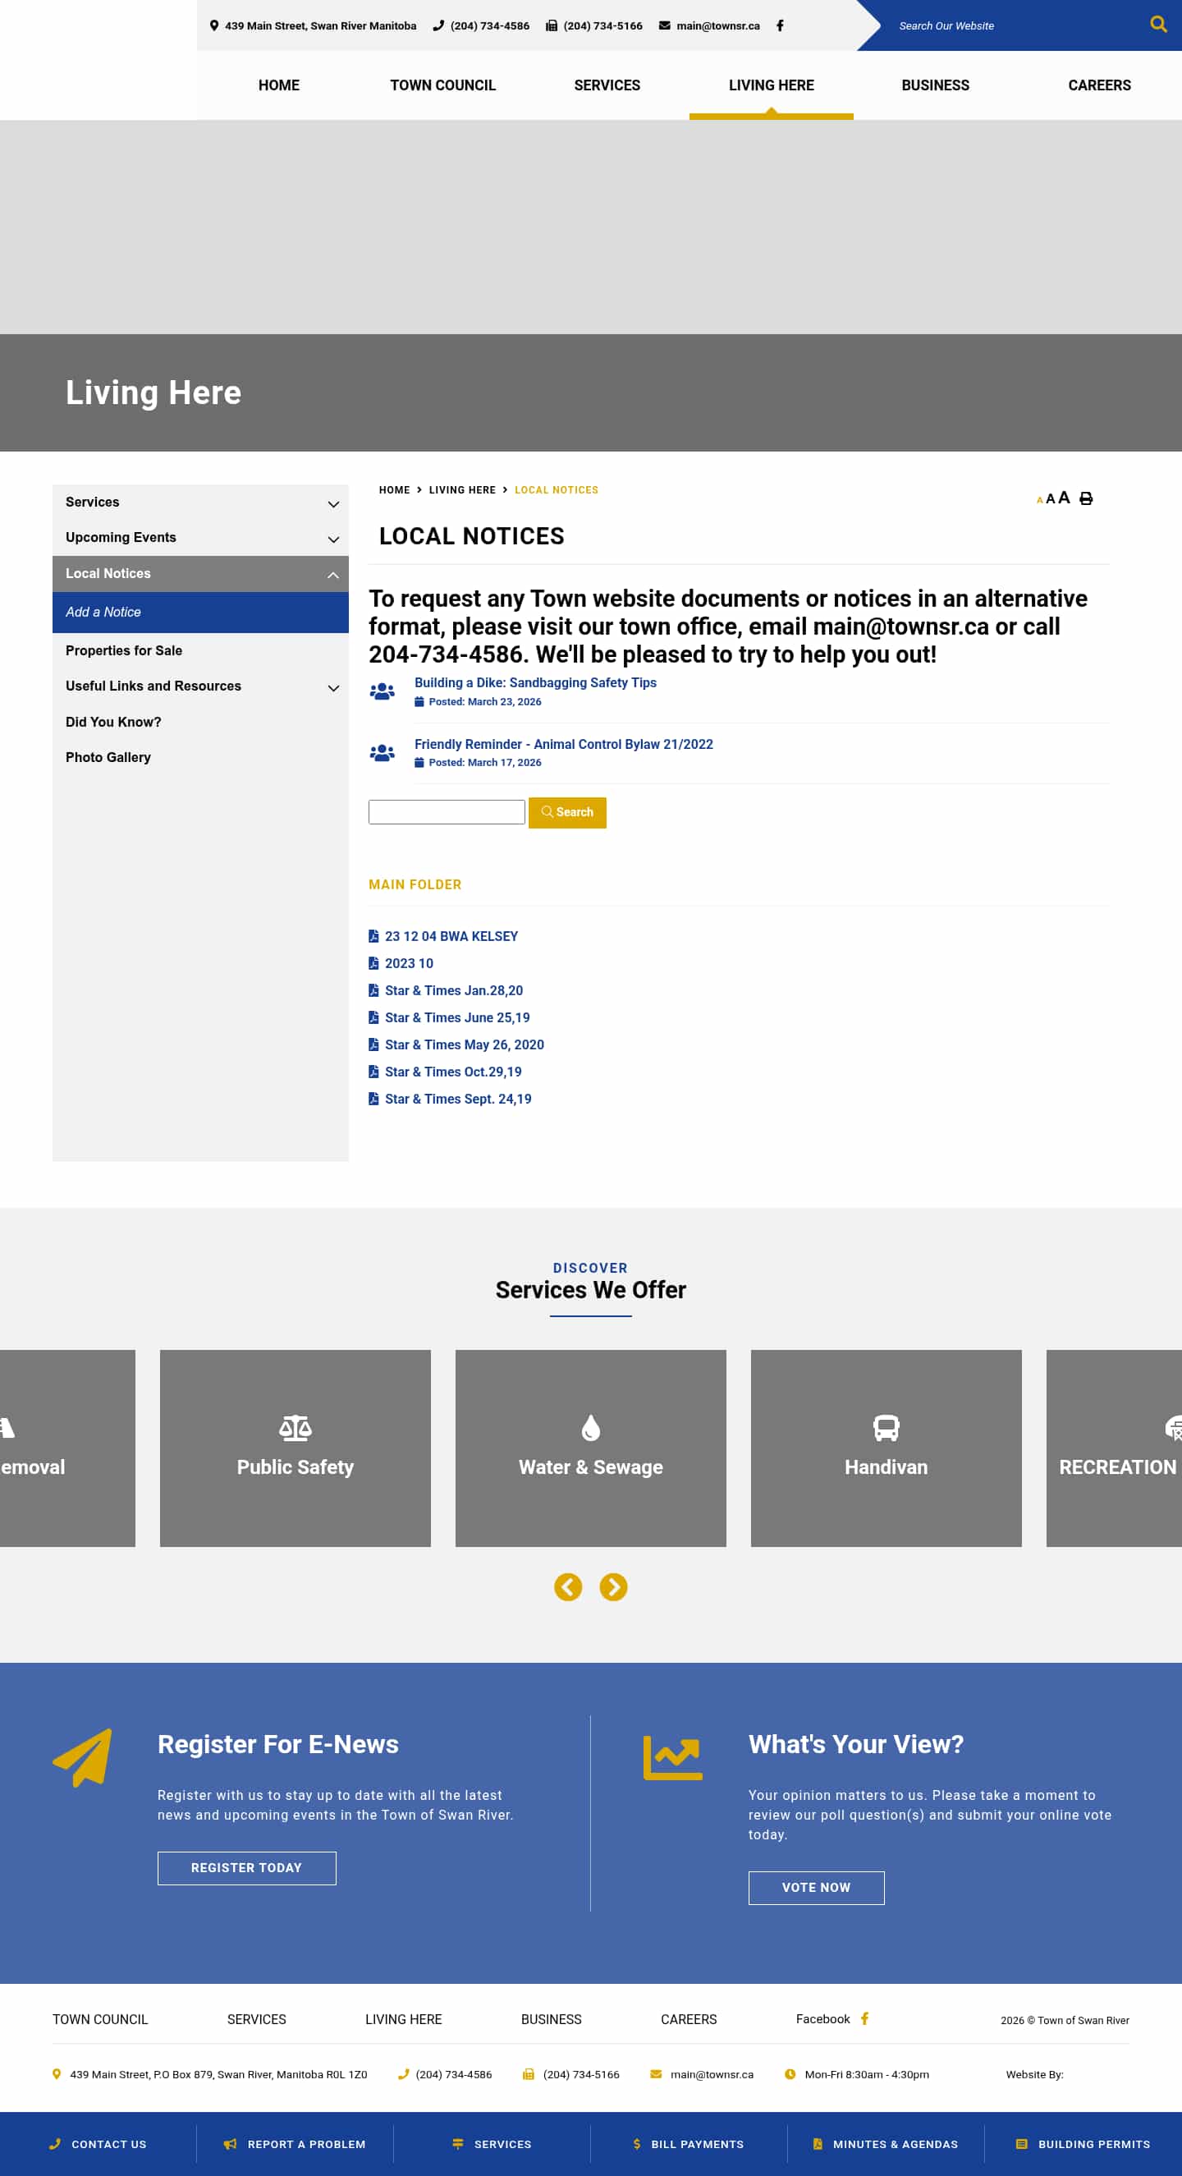This screenshot has height=2176, width=1182.
Task: Open the Living Here nav menu
Action: pyautogui.click(x=771, y=85)
